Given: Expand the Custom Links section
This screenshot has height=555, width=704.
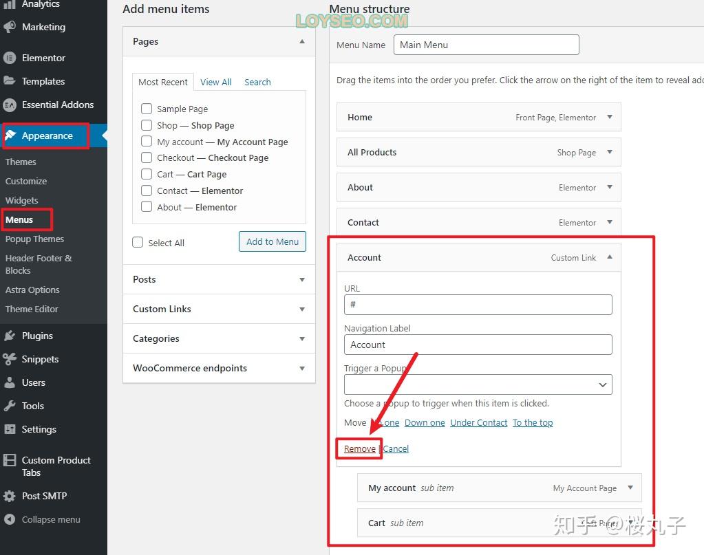Looking at the screenshot, I should (219, 309).
